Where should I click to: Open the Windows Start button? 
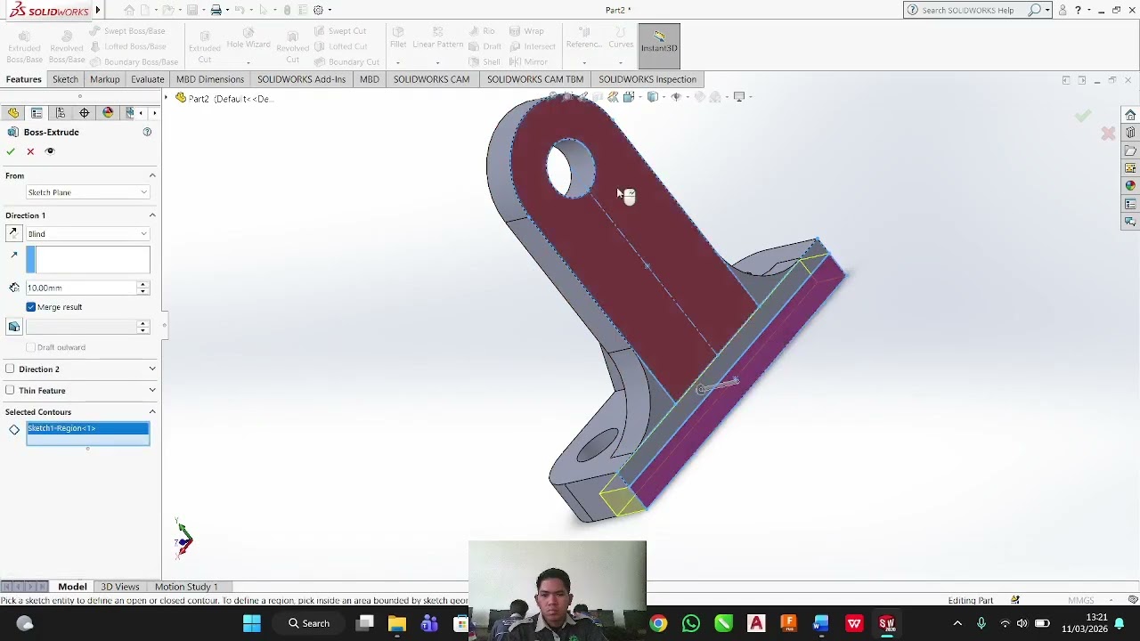point(252,623)
